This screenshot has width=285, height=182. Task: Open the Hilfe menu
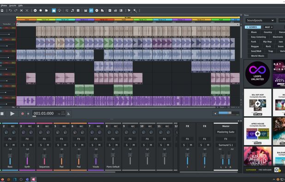pos(21,6)
